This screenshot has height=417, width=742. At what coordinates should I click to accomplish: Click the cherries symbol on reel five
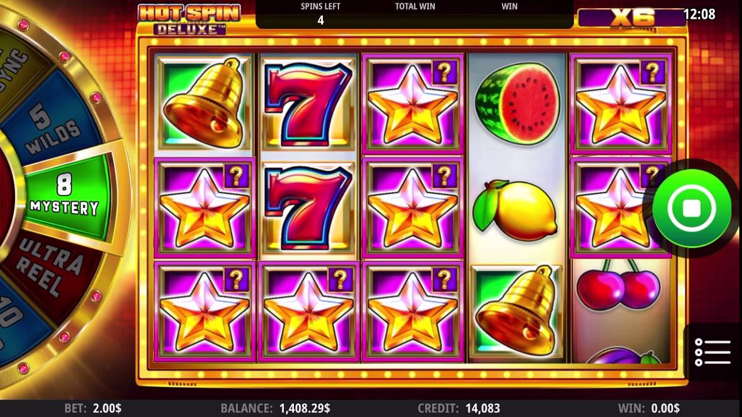[x=618, y=284]
